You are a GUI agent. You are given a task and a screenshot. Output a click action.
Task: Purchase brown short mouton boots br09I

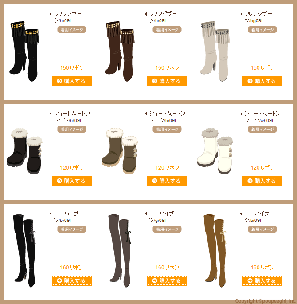pos(167,181)
